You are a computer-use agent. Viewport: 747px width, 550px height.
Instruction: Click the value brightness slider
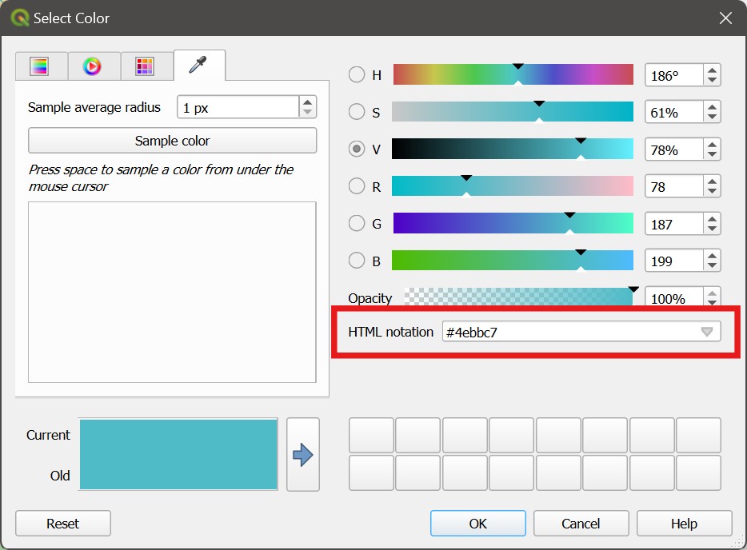[x=513, y=149]
